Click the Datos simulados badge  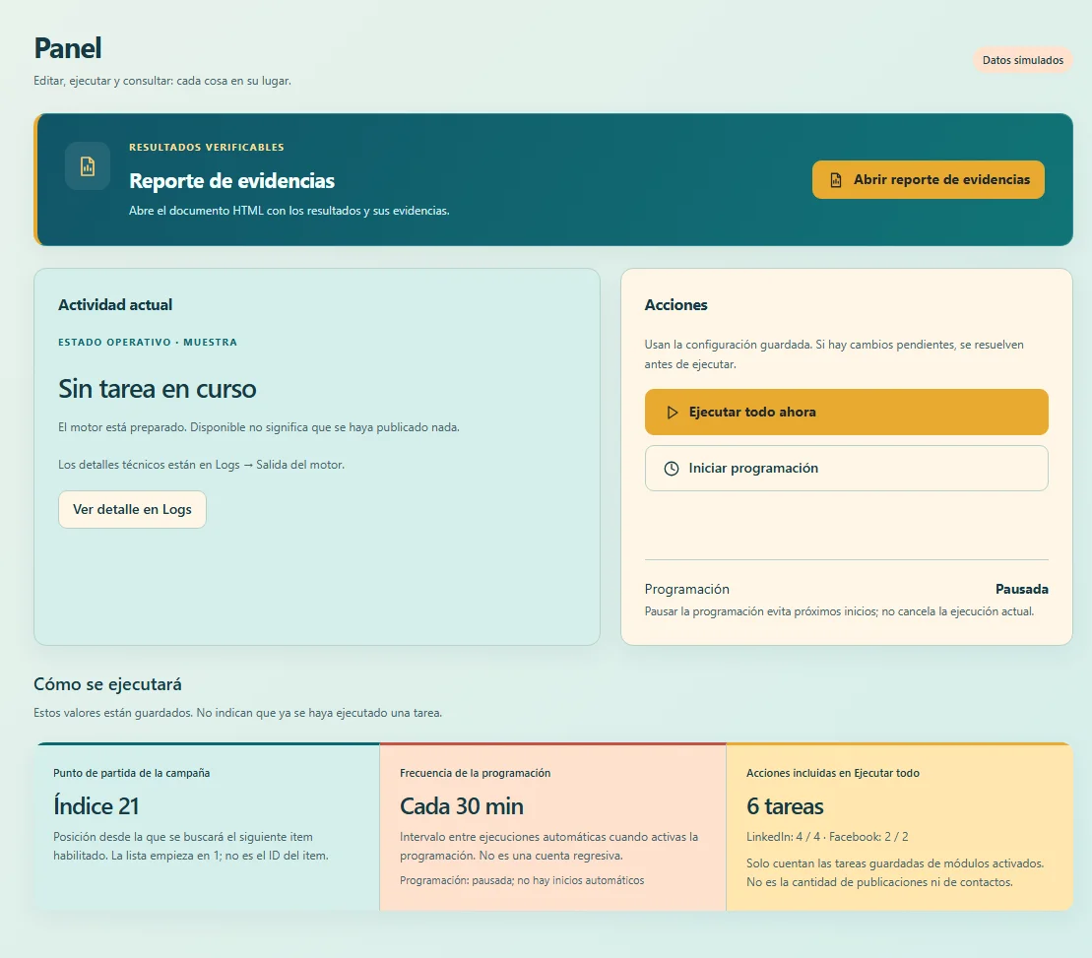tap(1022, 61)
